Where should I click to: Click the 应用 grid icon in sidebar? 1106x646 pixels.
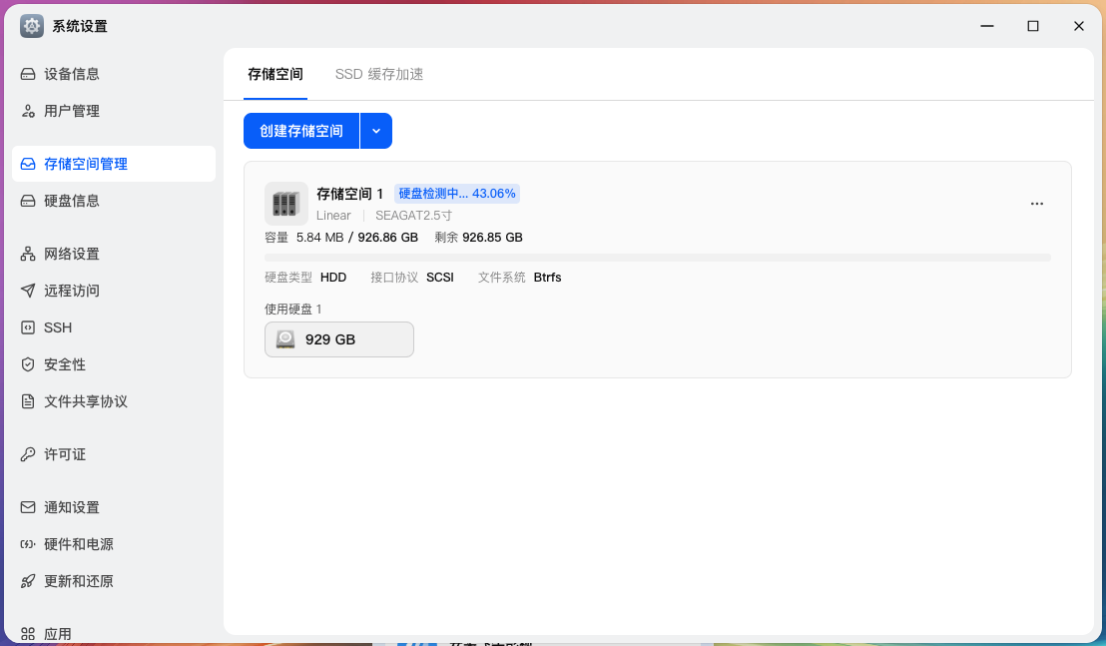pos(27,633)
